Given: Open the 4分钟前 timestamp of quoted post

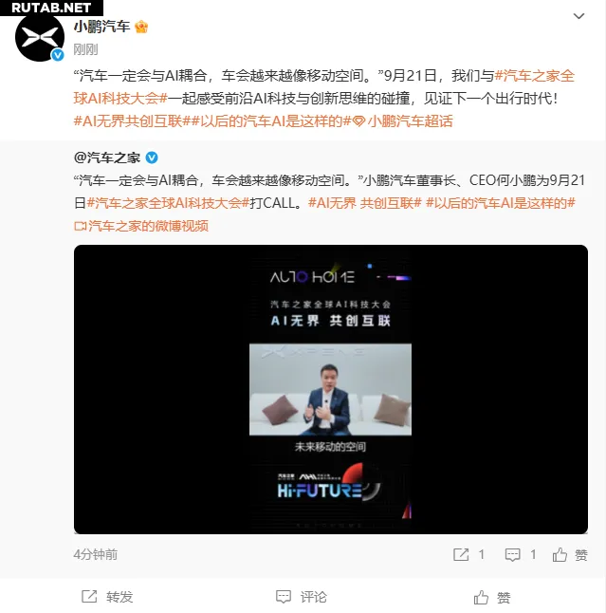Looking at the screenshot, I should click(96, 554).
